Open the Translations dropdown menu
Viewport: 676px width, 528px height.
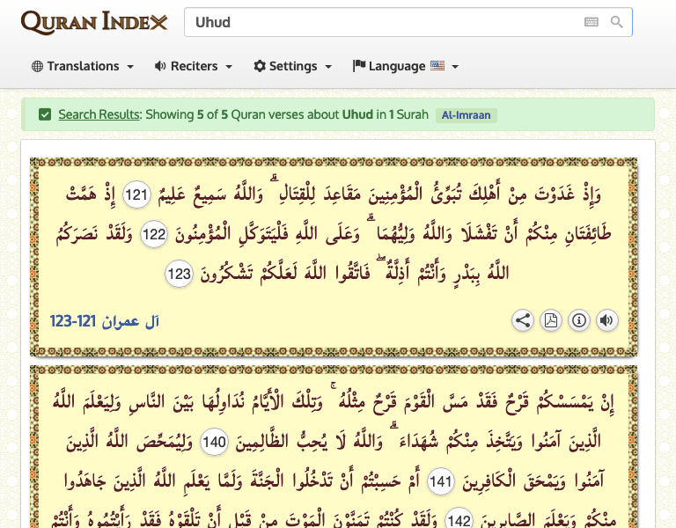[x=83, y=66]
